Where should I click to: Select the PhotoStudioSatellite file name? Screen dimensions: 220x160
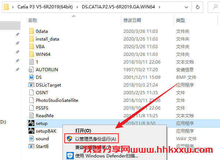click(x=57, y=100)
